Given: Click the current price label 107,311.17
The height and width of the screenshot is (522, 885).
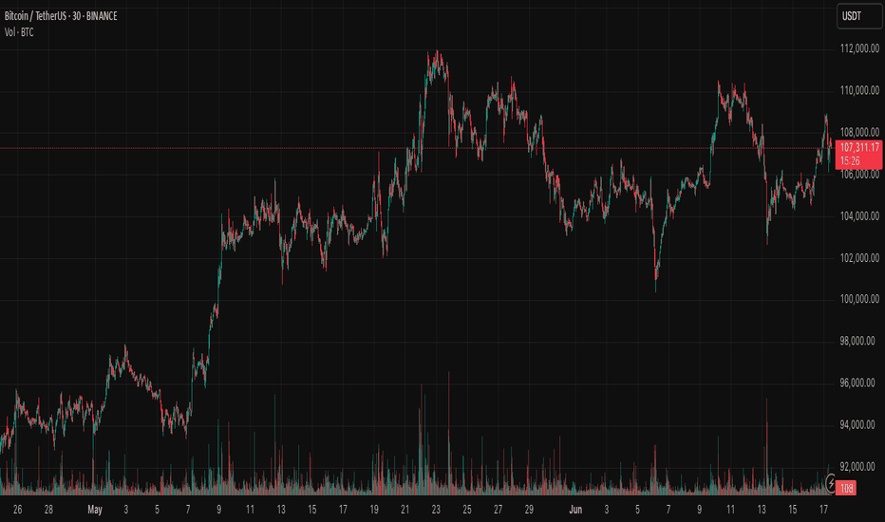Looking at the screenshot, I should [x=859, y=147].
